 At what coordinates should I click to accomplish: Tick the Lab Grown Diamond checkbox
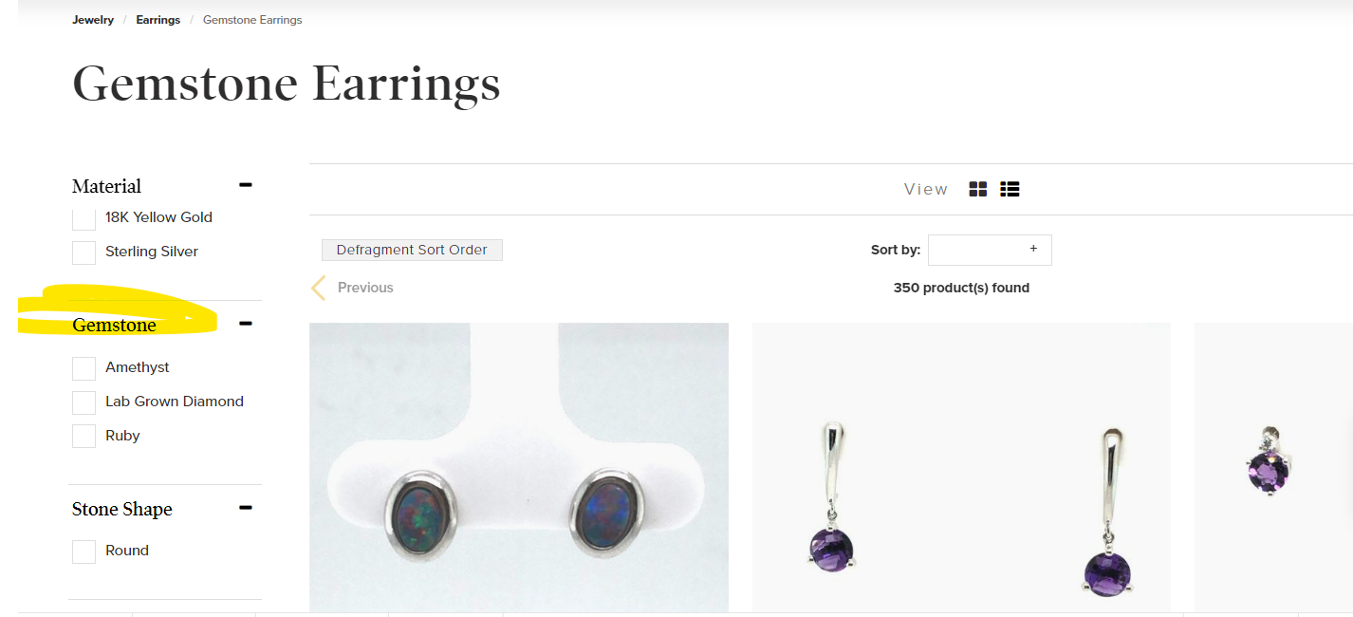point(84,402)
